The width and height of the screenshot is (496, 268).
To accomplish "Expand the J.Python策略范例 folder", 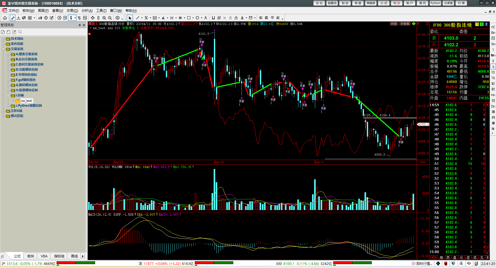I will click(8, 106).
